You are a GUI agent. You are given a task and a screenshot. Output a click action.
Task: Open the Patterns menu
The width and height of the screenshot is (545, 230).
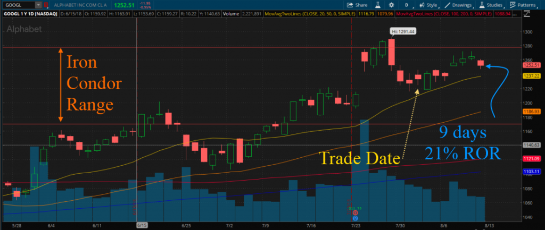(x=523, y=5)
